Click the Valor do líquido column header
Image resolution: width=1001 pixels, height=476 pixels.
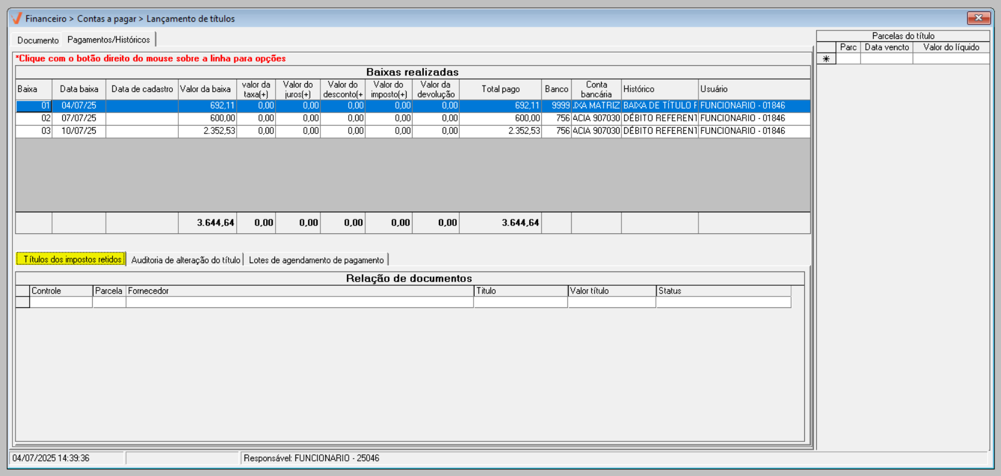[x=951, y=47]
